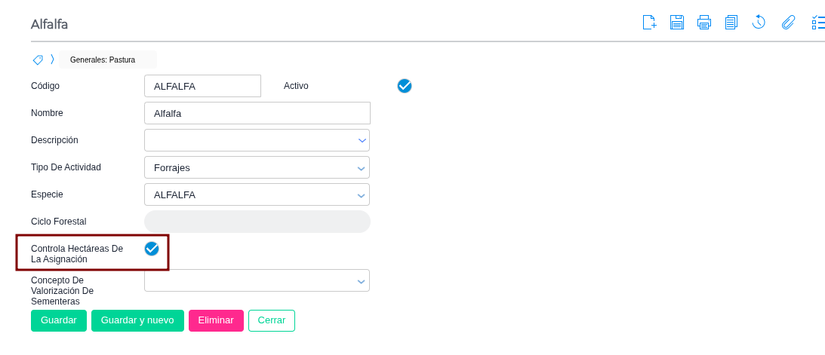
Task: Toggle Controla Hectáreas De La Asignación checkbox
Action: pyautogui.click(x=152, y=249)
